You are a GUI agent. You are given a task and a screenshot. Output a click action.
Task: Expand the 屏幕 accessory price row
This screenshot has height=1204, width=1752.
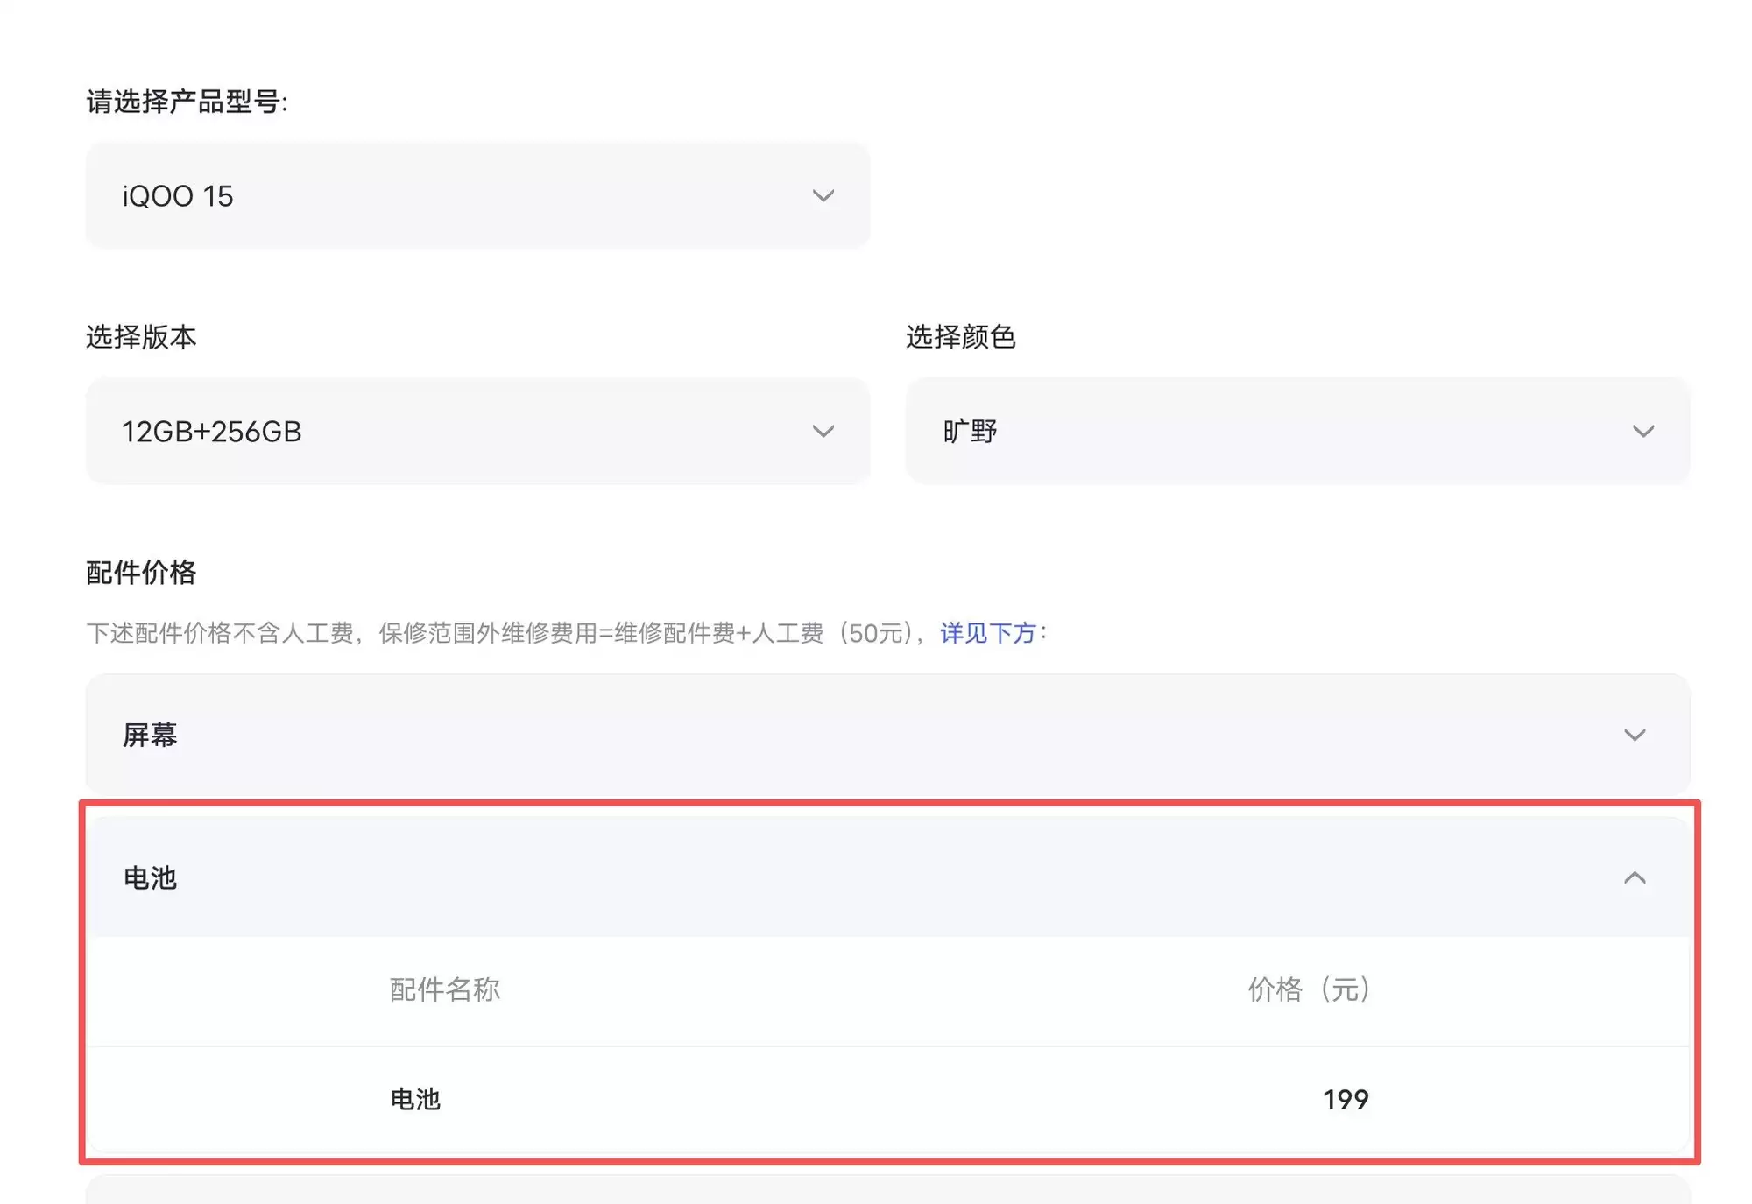coord(887,735)
